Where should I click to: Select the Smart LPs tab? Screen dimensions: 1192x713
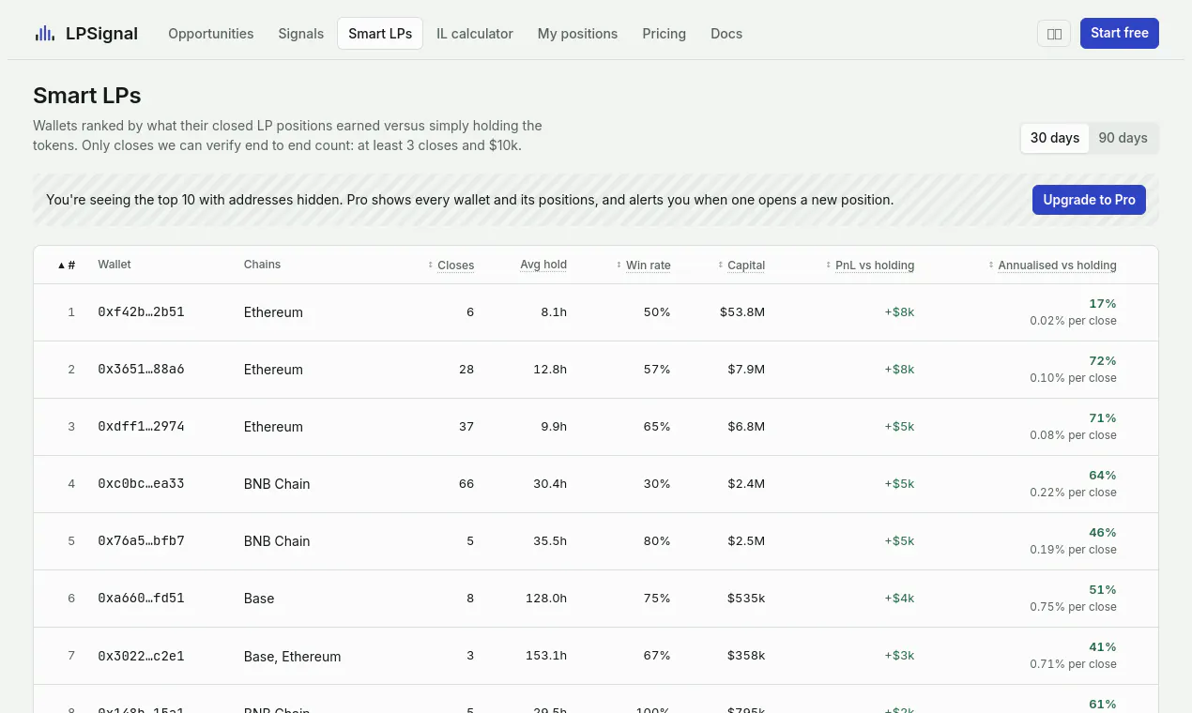point(380,34)
